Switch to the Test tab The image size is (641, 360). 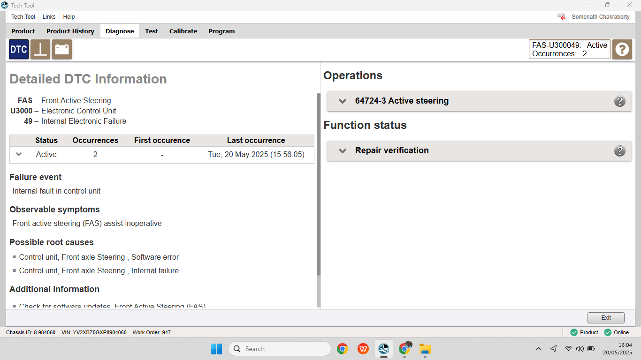tap(152, 31)
